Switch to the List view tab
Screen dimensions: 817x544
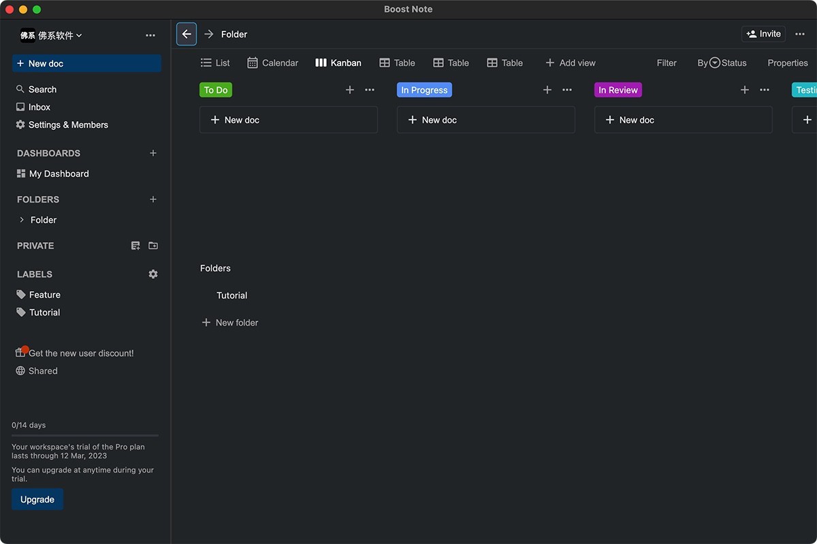coord(214,63)
